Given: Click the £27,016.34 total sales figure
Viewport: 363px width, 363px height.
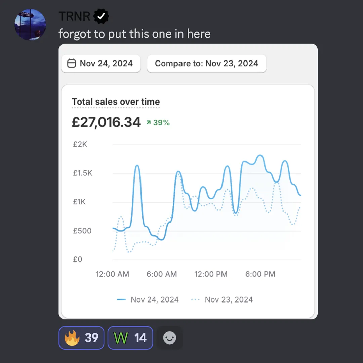Looking at the screenshot, I should pos(106,122).
